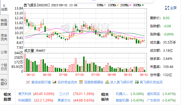Click the 深度数据揭秘 document icon
Image resolution: width=181 pixels, height=105 pixels.
[81, 82]
